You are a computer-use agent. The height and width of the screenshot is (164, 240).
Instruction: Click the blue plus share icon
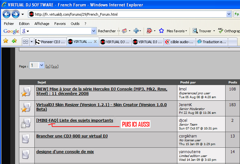click(x=136, y=31)
